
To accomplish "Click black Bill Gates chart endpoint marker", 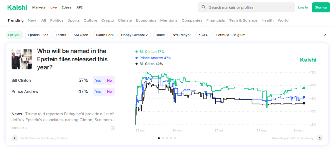I will (x=304, y=103).
